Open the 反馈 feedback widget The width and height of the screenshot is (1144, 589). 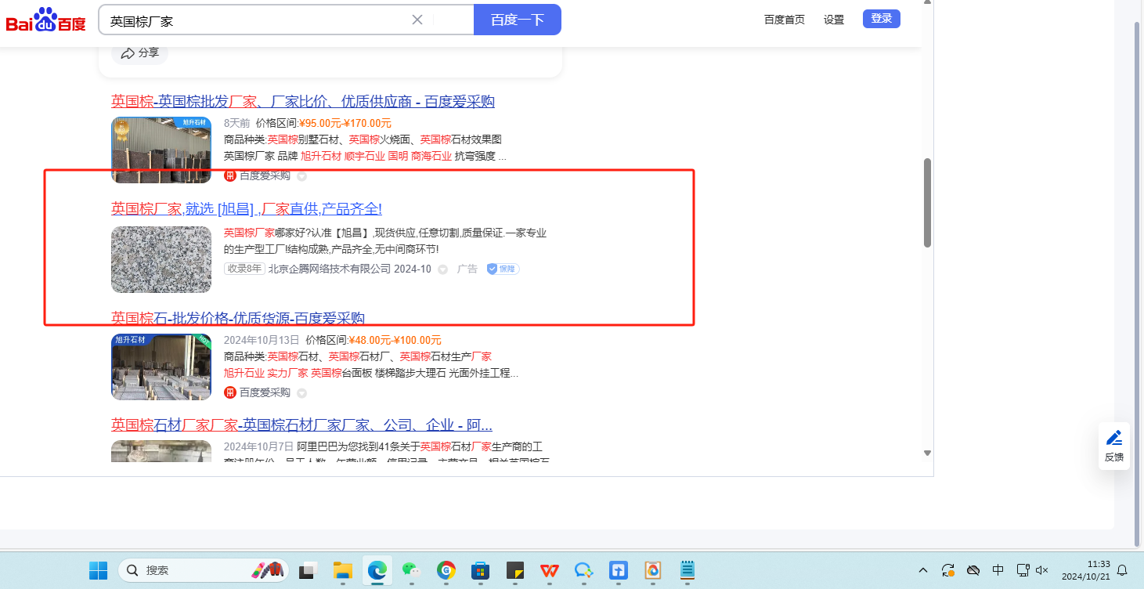click(x=1113, y=446)
